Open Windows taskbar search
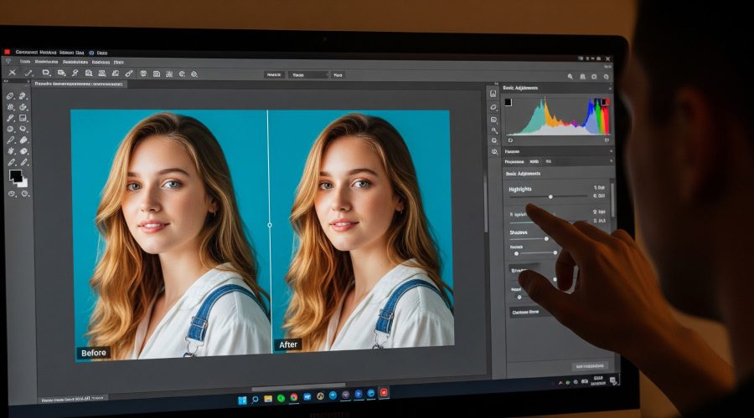The height and width of the screenshot is (418, 754). 256,400
